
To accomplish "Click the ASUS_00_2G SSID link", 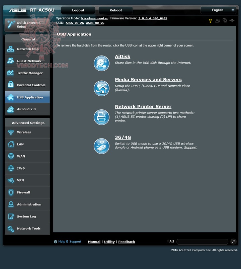I will [x=75, y=23].
